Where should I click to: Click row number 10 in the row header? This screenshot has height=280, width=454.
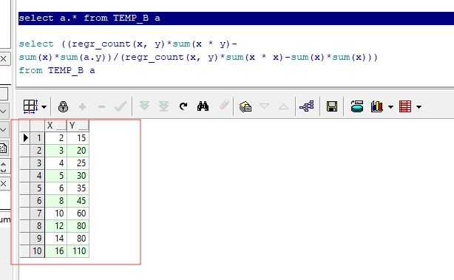[x=38, y=250]
